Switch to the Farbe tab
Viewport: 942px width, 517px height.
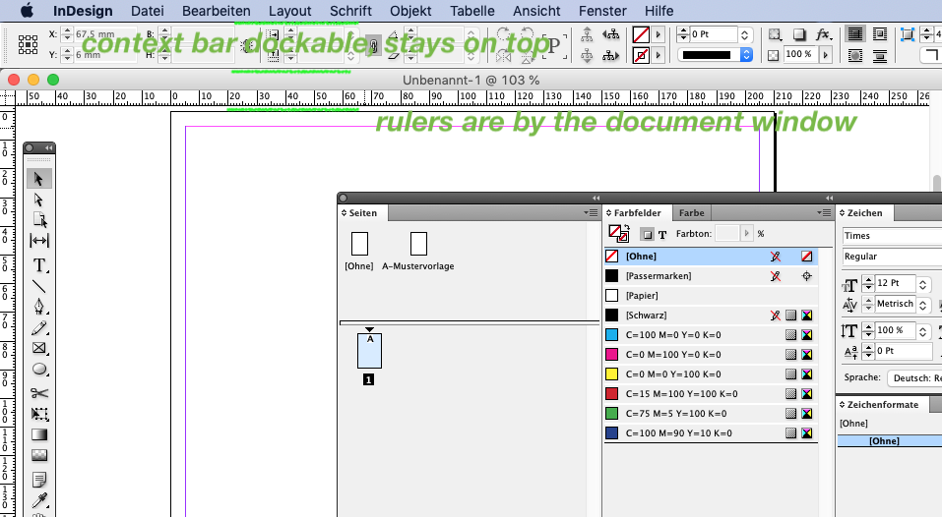click(691, 213)
